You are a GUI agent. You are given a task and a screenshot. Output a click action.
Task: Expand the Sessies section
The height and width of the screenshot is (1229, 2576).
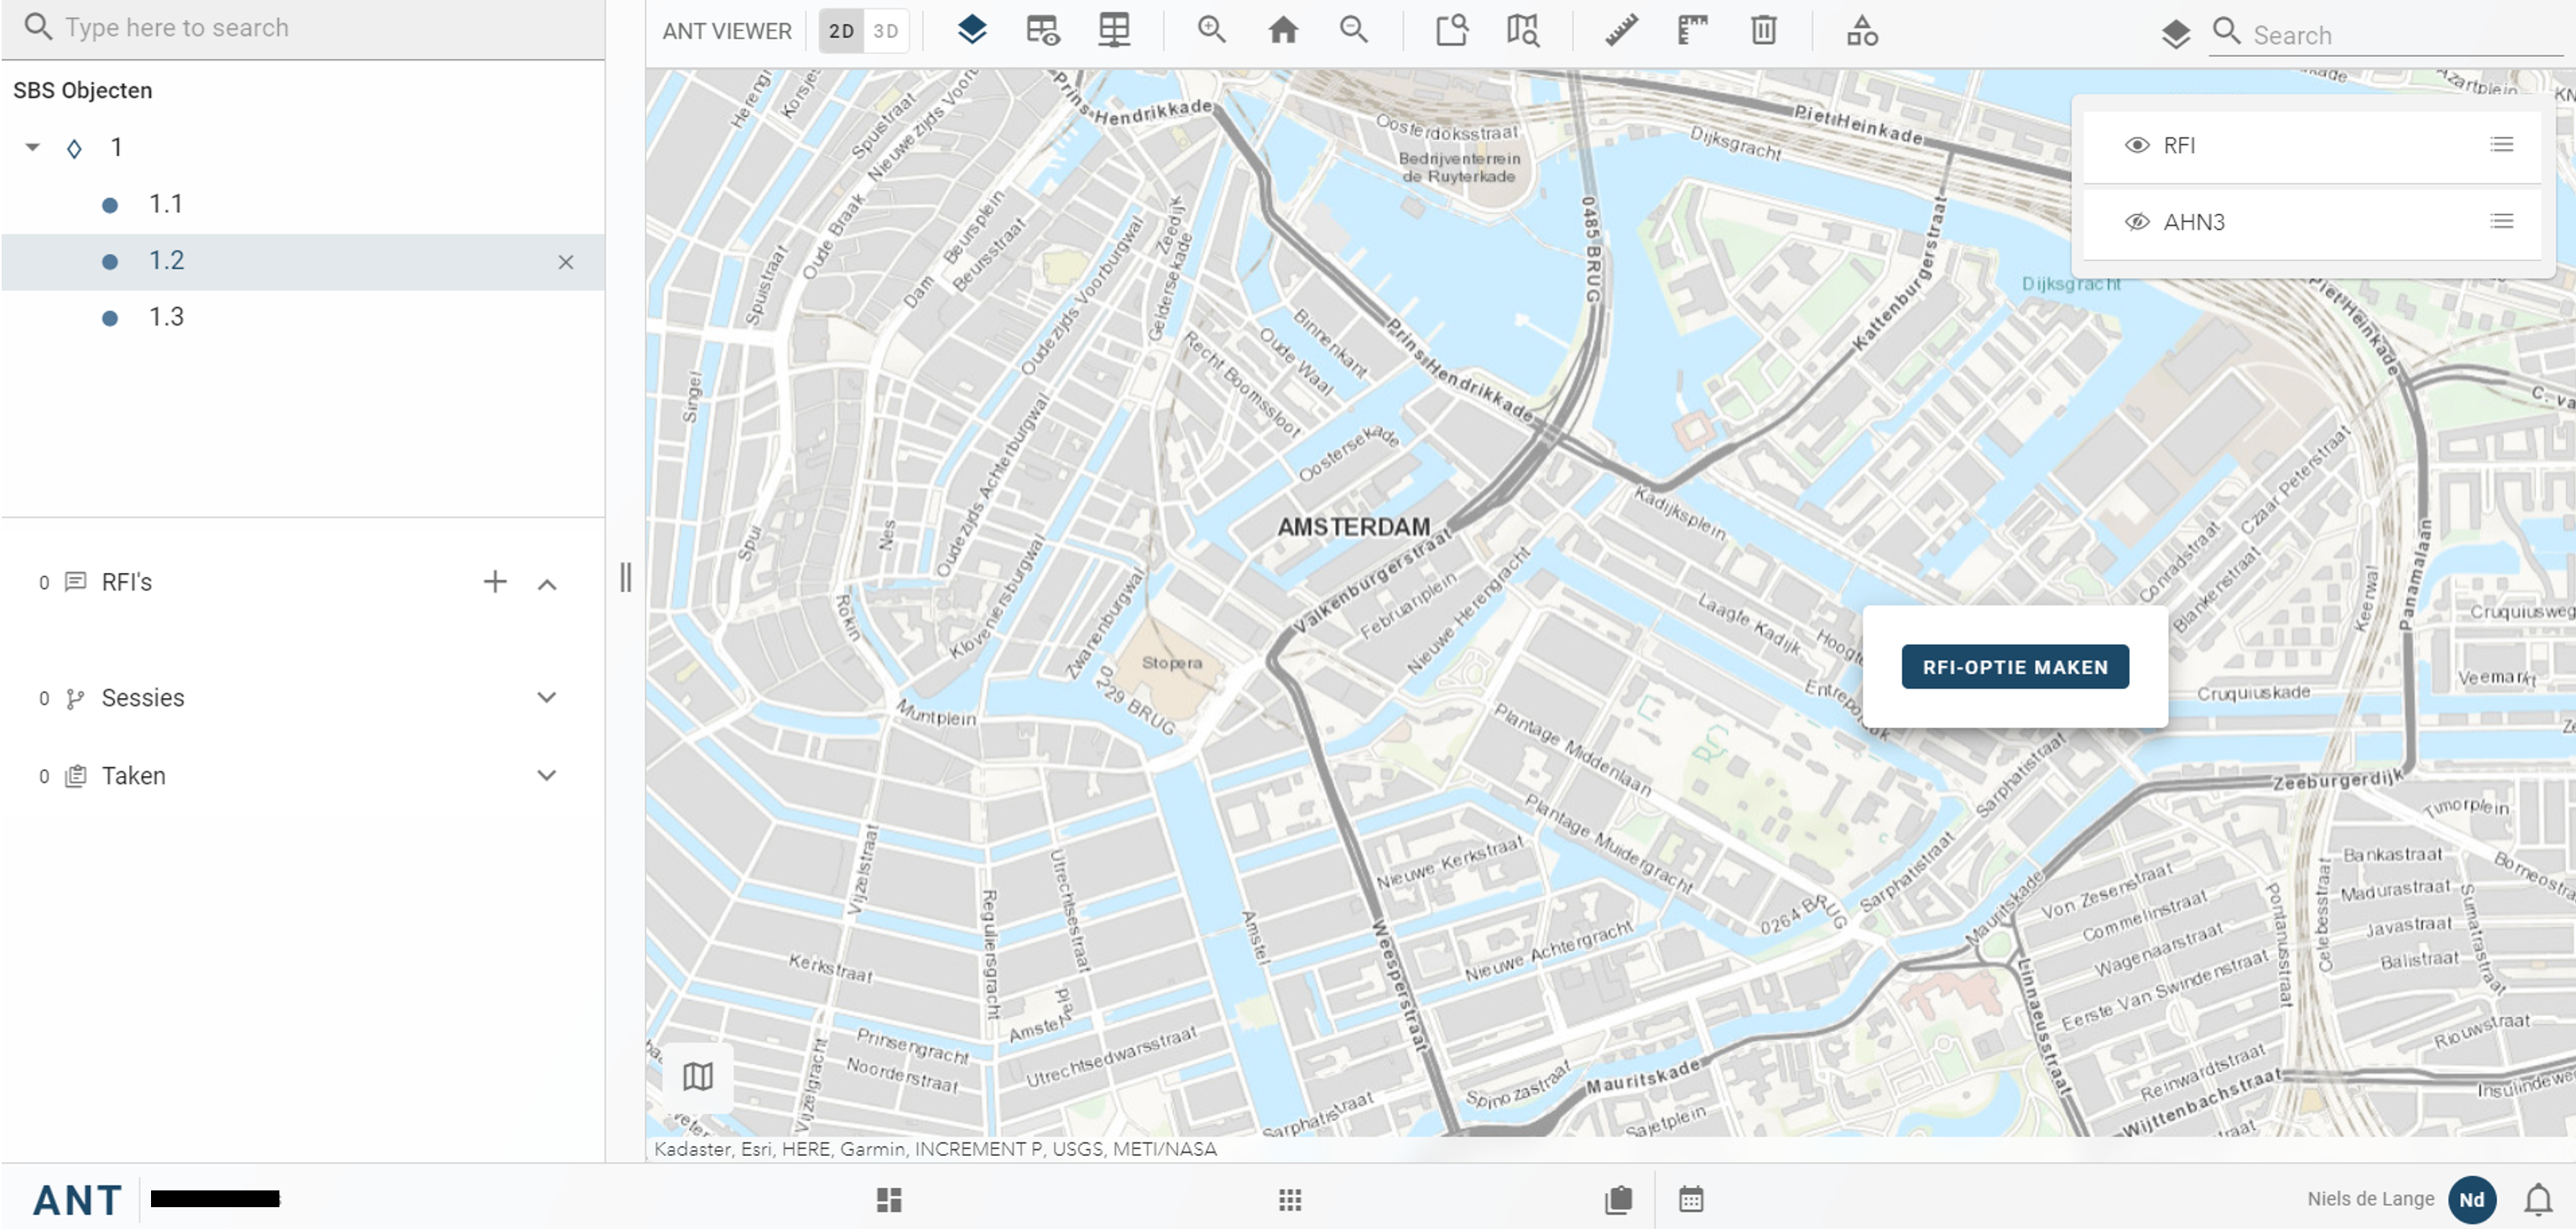tap(546, 698)
